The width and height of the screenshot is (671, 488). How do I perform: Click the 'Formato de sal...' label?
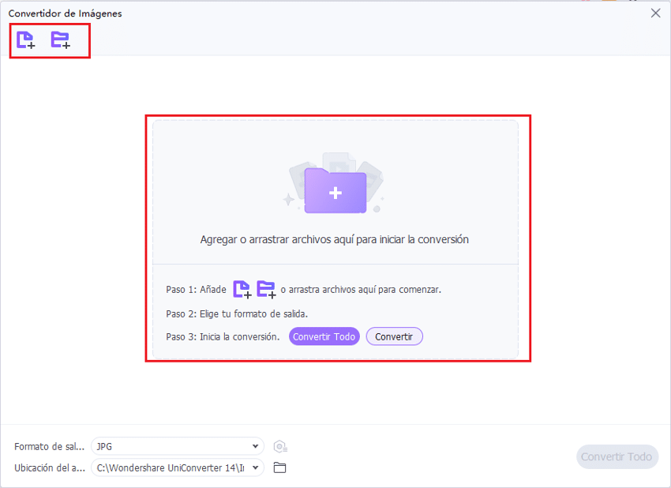click(49, 447)
